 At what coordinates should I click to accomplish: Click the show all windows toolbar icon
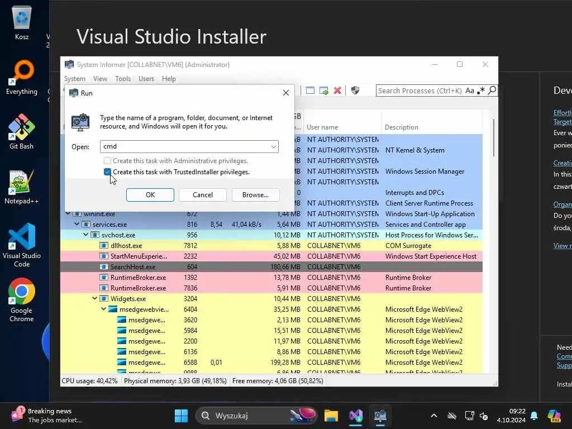tap(310, 90)
